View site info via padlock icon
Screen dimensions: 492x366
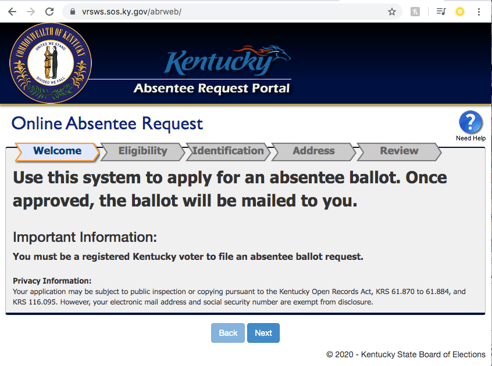point(73,12)
